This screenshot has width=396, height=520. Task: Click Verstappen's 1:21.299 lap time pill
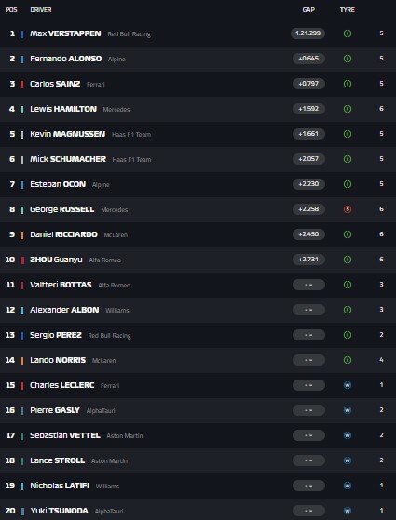pos(308,33)
